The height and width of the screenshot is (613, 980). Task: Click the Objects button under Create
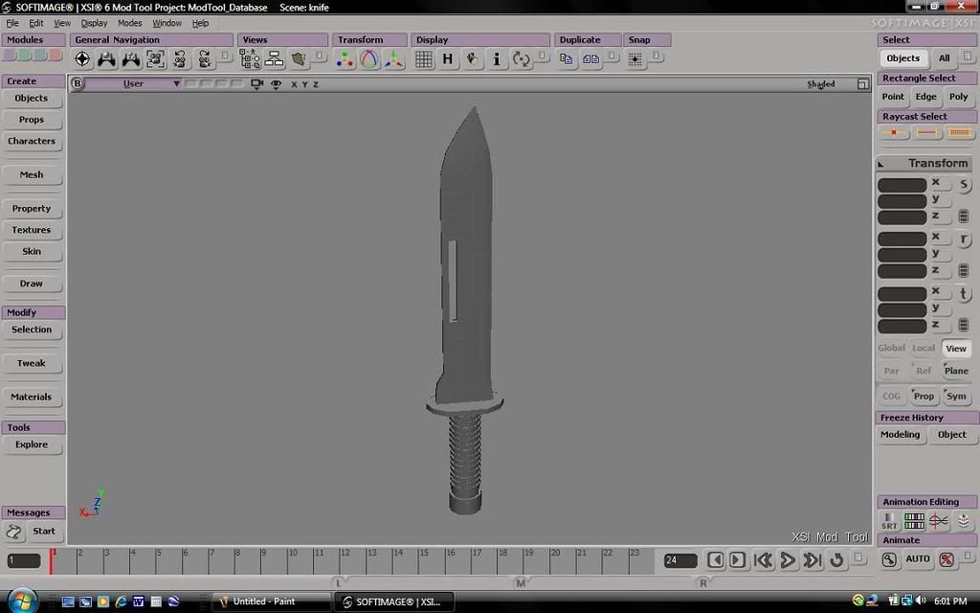tap(32, 99)
